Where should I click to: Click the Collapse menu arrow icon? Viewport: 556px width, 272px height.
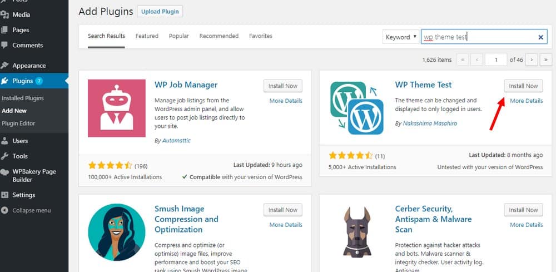click(x=4, y=210)
